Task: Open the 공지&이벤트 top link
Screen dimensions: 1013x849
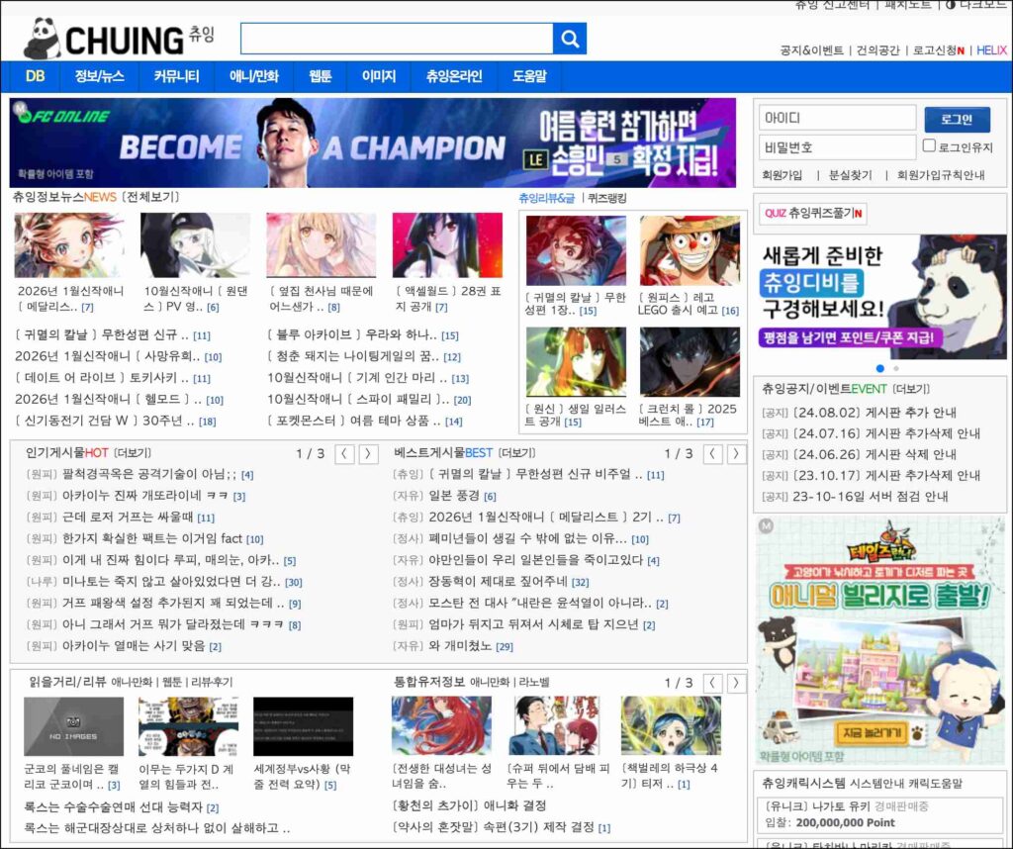Action: [x=812, y=50]
